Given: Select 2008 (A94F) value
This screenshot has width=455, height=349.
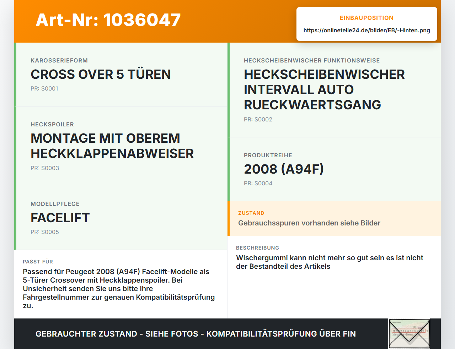Looking at the screenshot, I should click(284, 169).
